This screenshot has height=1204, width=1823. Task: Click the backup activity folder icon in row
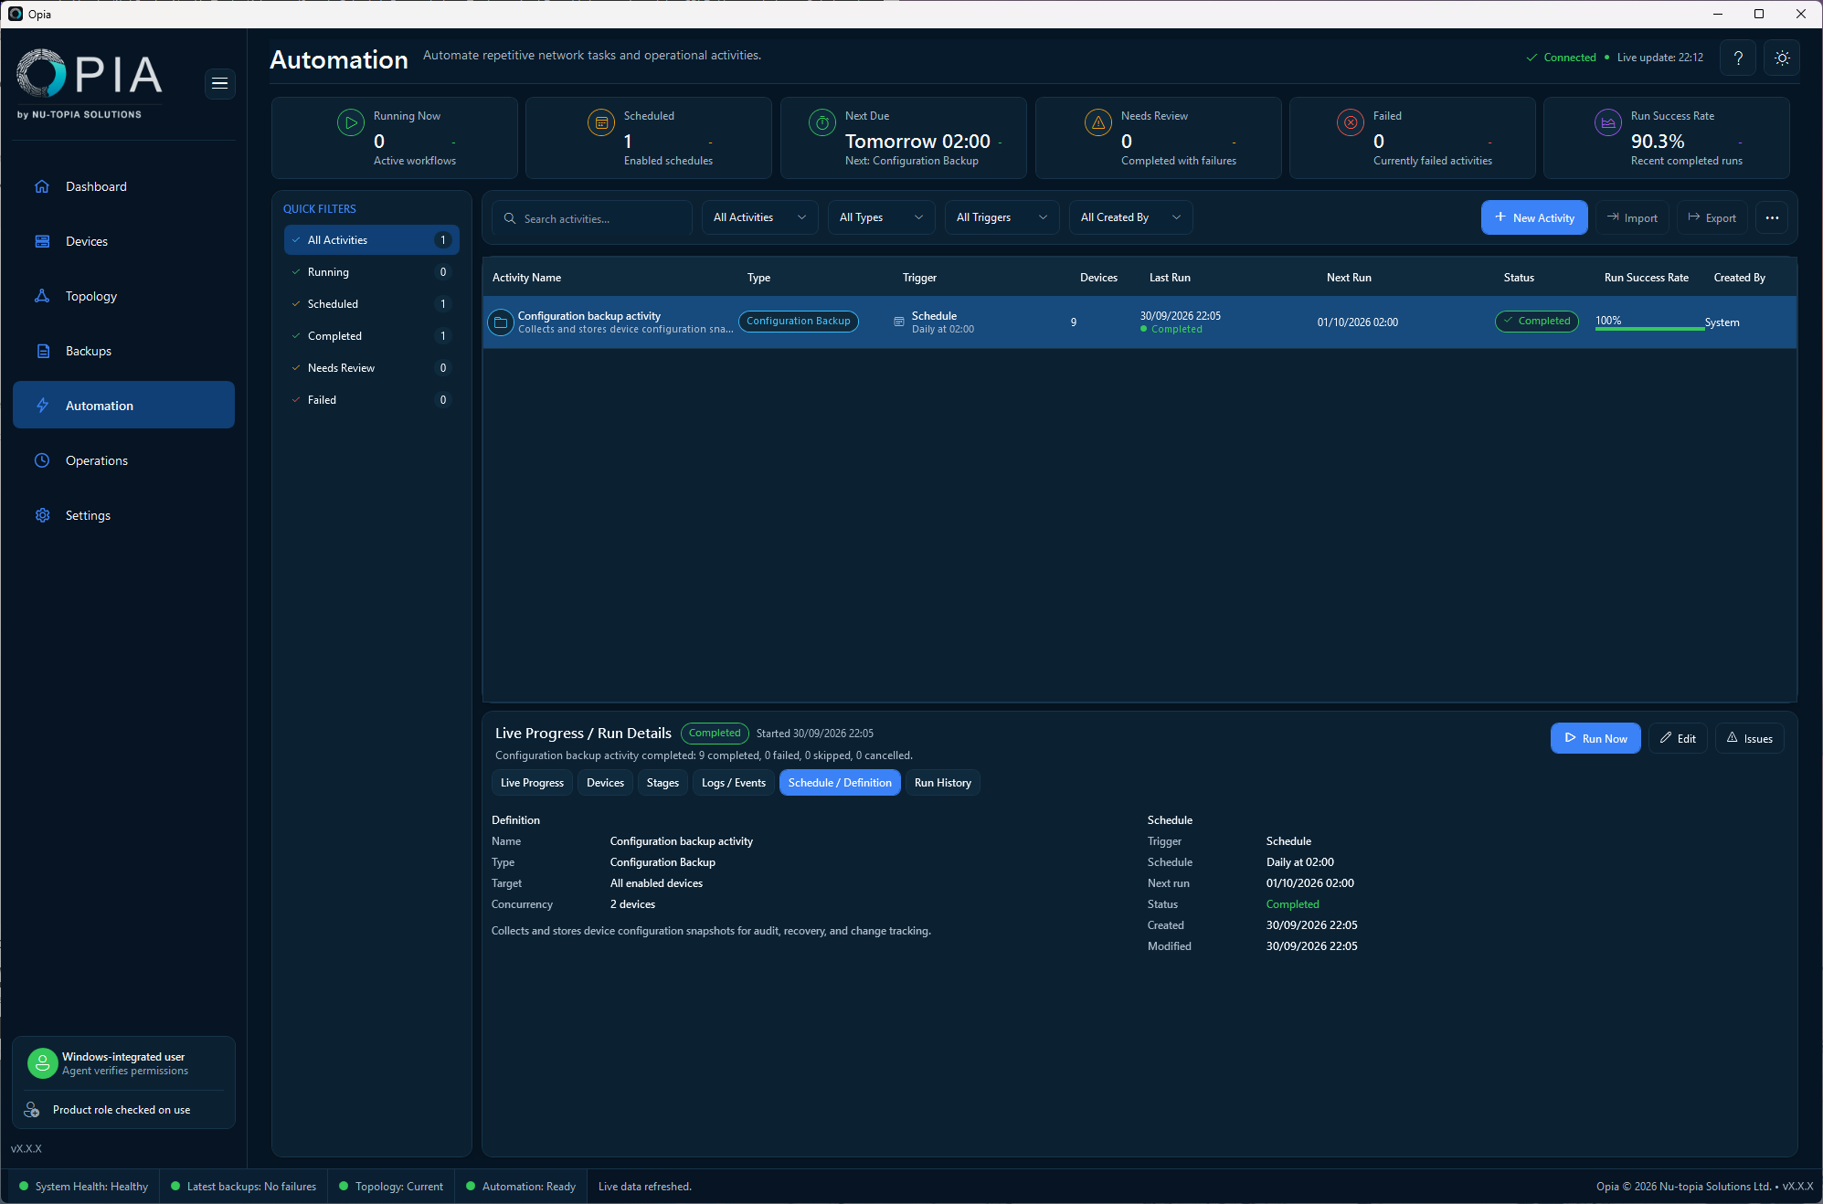coord(501,322)
